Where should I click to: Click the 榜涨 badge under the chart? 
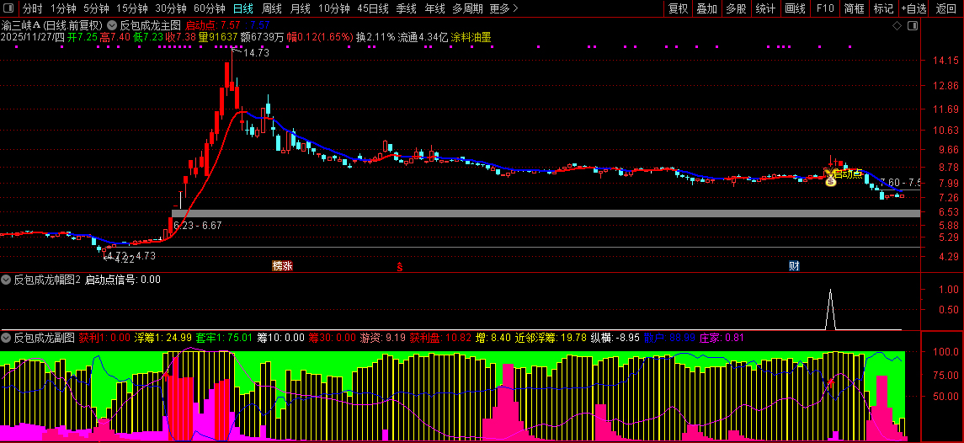283,266
